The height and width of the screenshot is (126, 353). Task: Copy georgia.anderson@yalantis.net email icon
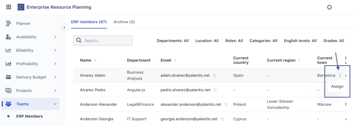[222, 119]
